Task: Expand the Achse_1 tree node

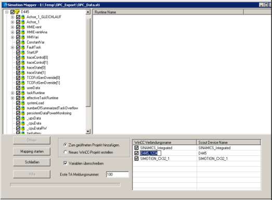Action: pos(12,22)
